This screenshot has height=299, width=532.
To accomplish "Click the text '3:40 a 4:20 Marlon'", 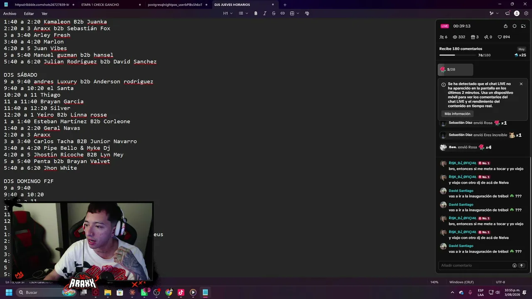I will pos(34,42).
